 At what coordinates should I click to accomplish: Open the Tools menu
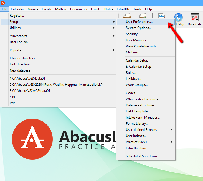[137, 9]
